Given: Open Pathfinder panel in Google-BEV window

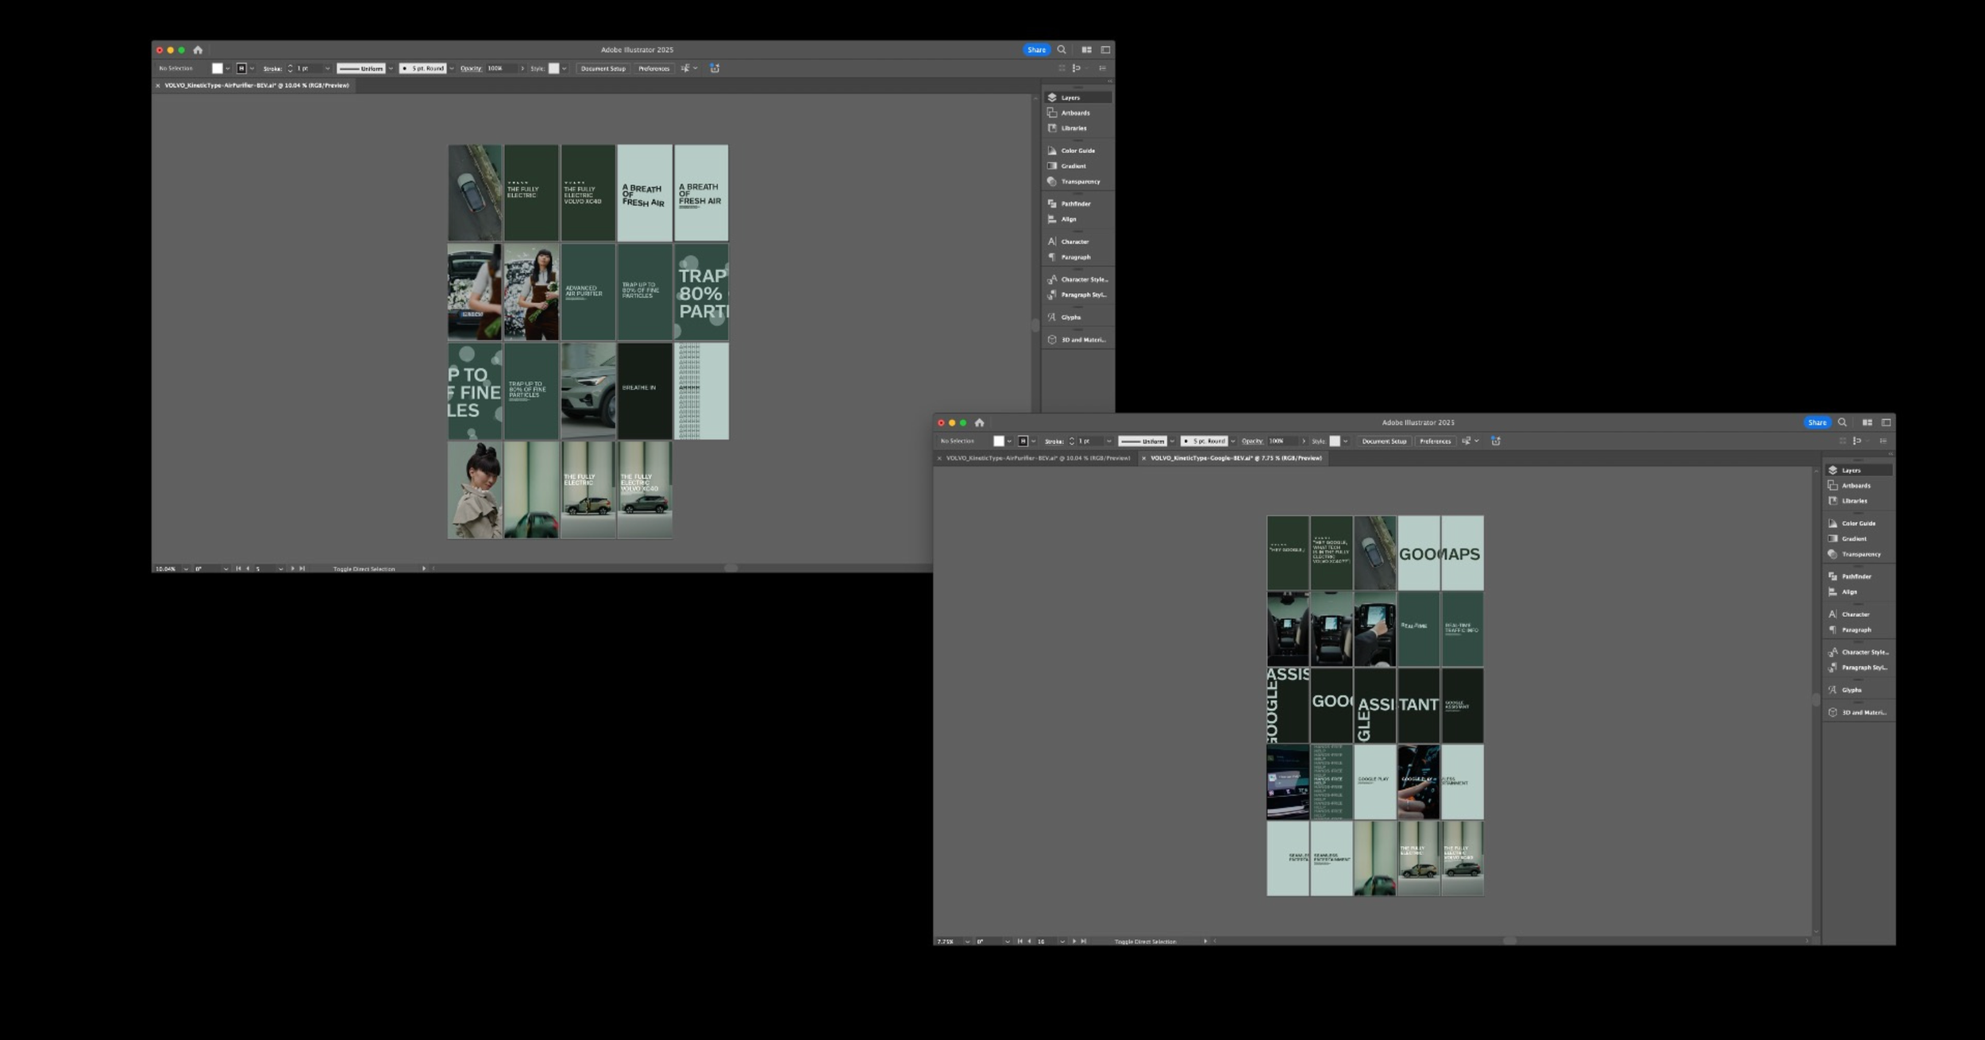Looking at the screenshot, I should point(1857,576).
